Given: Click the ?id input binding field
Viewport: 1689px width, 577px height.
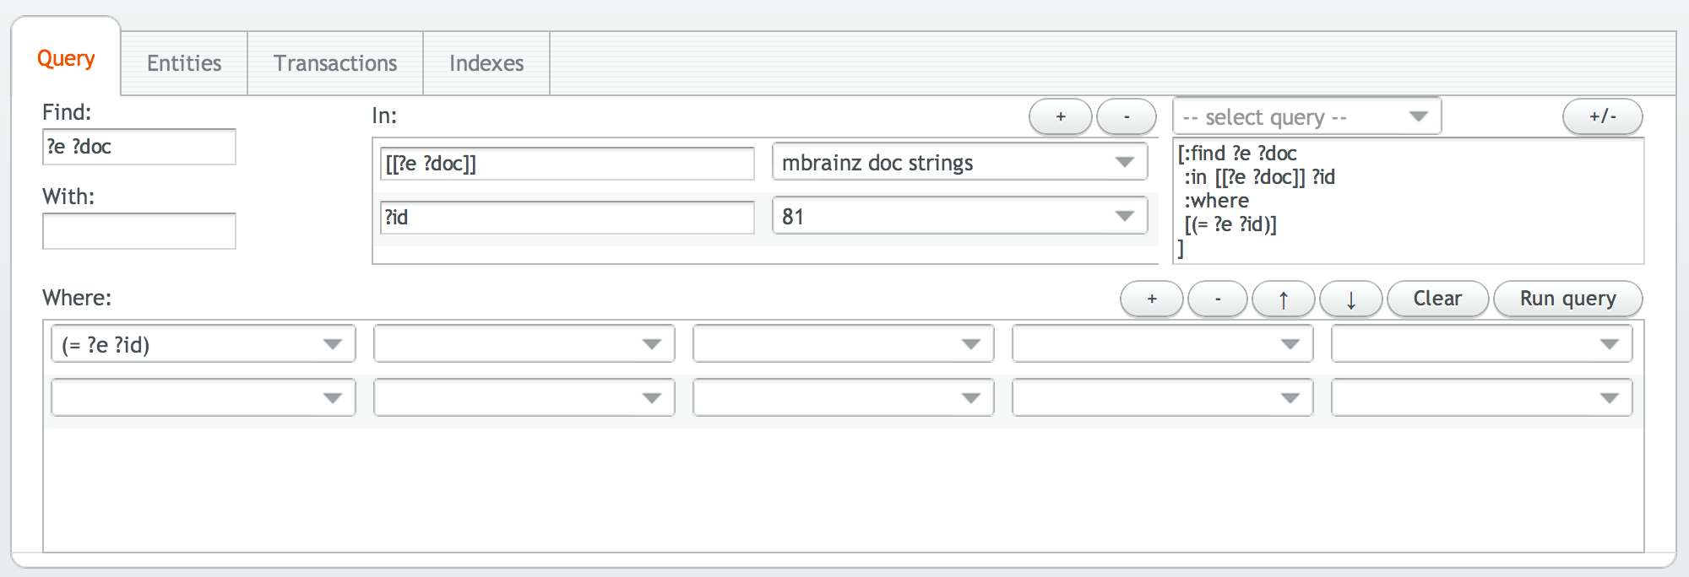Looking at the screenshot, I should (x=568, y=218).
